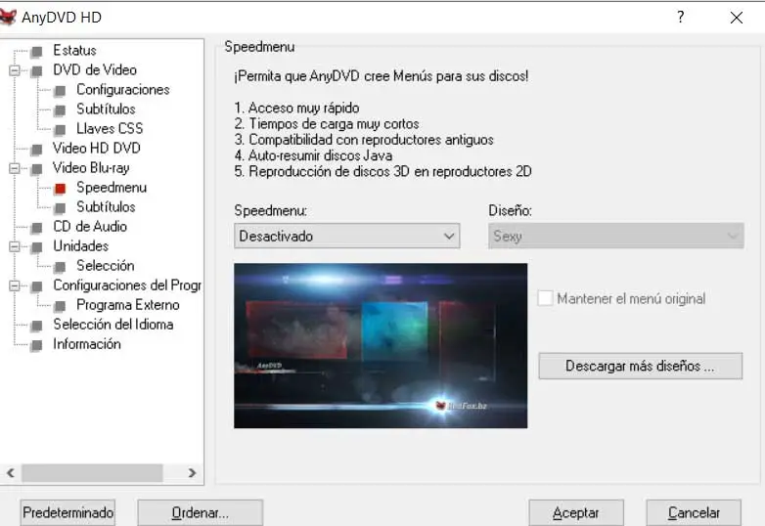Click the square icon beside Video Blu-ray
Image resolution: width=765 pixels, height=526 pixels.
36,169
